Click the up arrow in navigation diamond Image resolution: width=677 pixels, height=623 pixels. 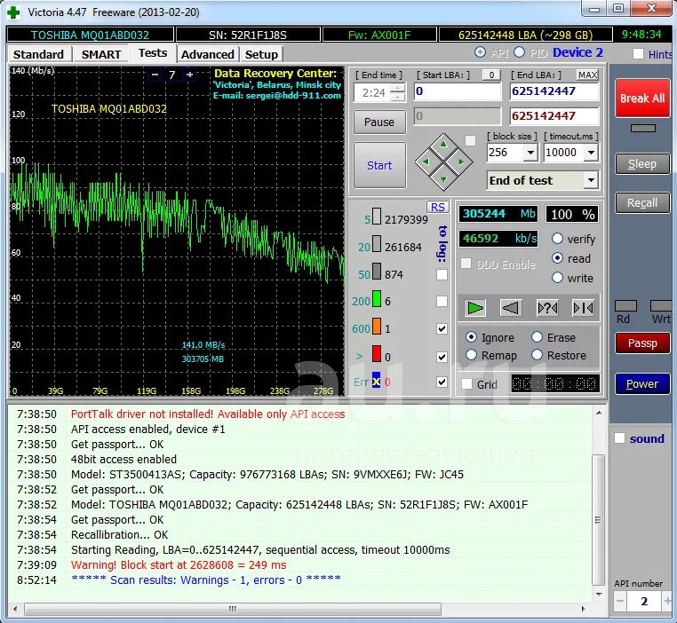(x=443, y=145)
